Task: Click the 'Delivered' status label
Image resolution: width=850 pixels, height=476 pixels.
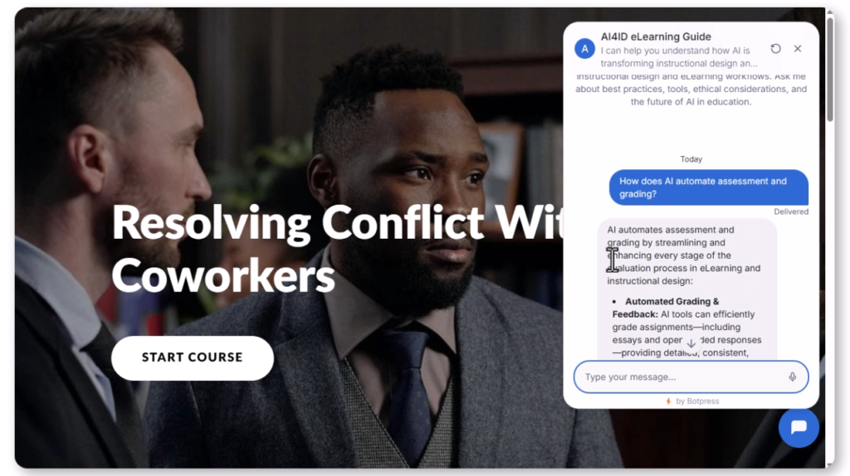Action: [x=791, y=211]
